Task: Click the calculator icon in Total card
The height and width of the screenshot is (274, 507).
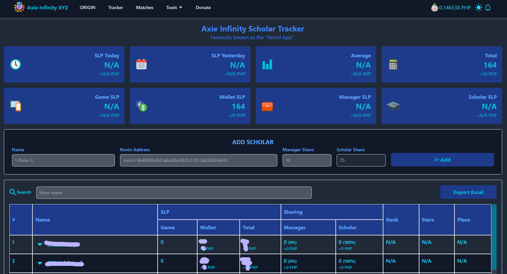Action: 393,64
